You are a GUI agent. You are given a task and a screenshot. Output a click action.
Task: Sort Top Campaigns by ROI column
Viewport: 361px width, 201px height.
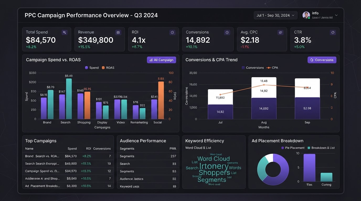(88, 149)
